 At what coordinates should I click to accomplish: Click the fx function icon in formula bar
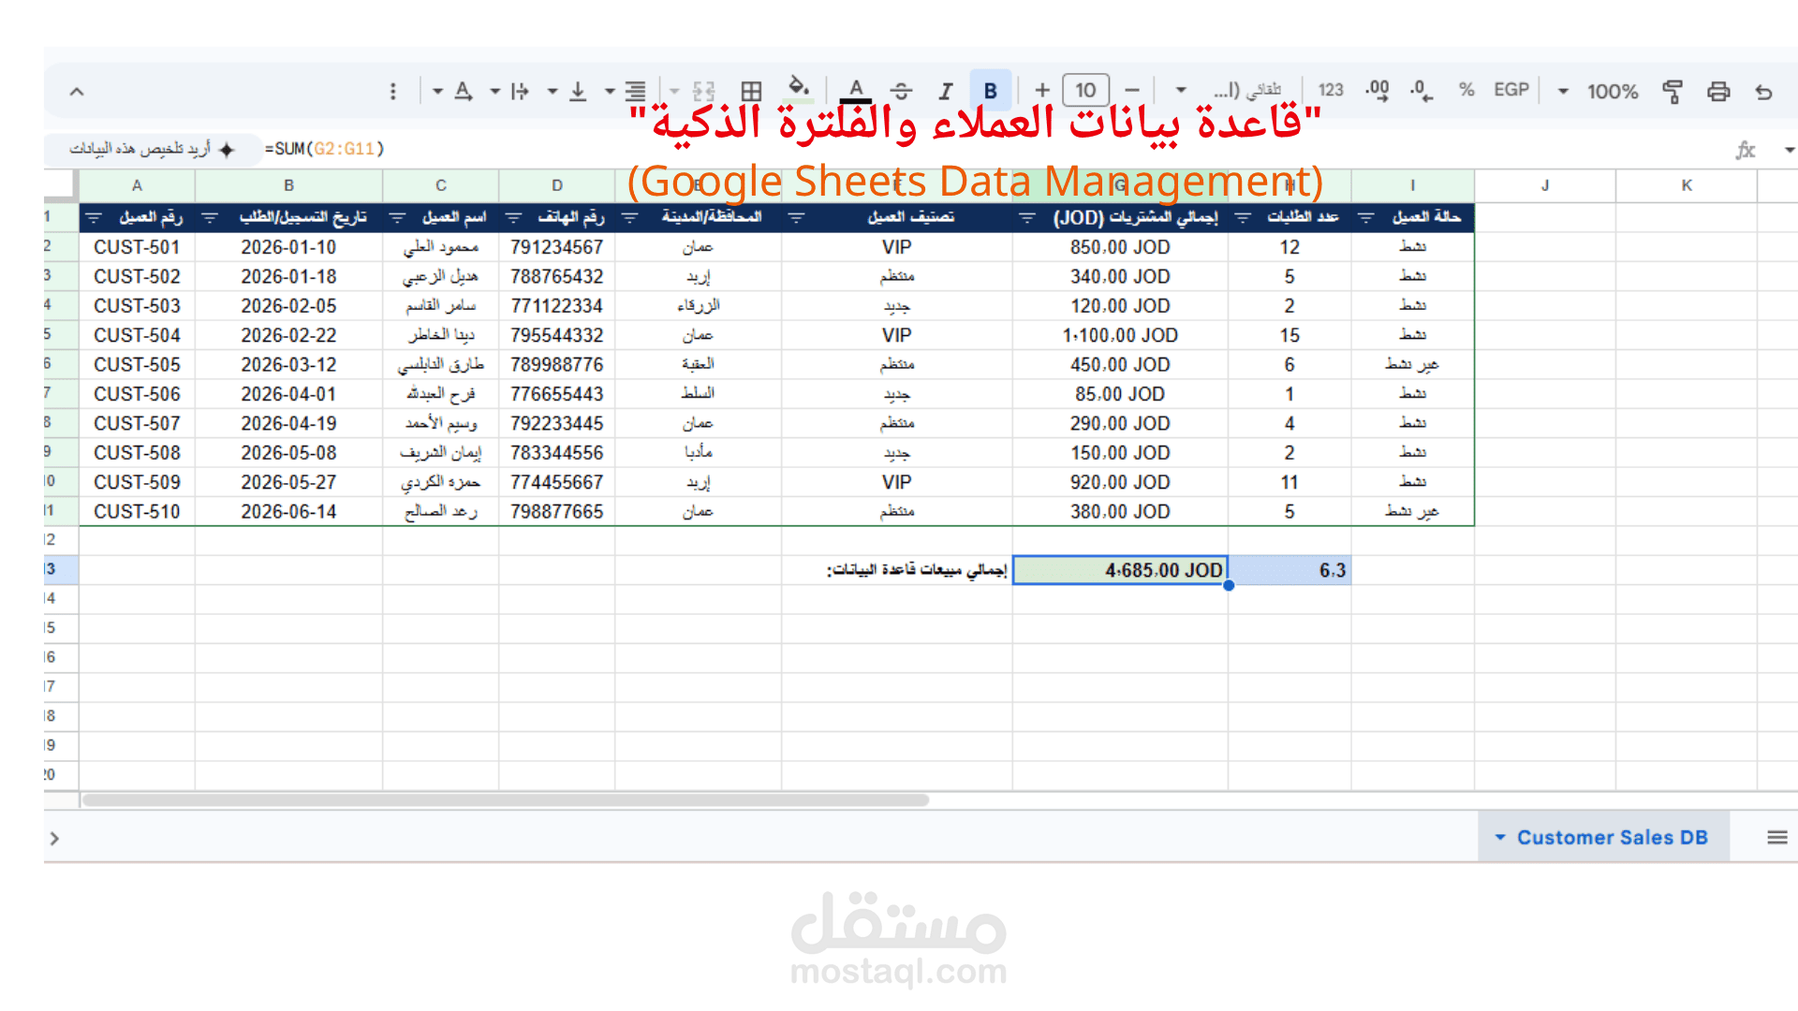coord(1746,150)
